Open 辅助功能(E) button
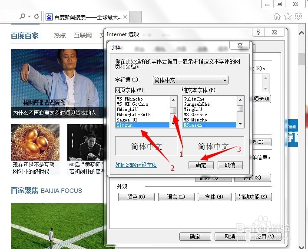The image size is (308, 249). [x=253, y=197]
